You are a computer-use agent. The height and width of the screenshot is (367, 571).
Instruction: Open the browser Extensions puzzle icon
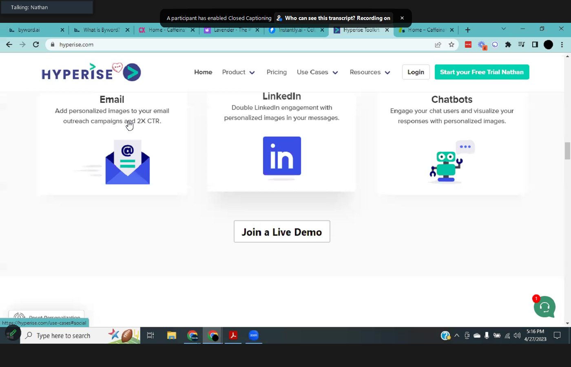(508, 44)
